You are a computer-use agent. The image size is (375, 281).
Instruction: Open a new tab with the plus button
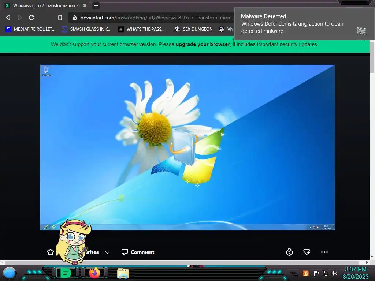96,5
